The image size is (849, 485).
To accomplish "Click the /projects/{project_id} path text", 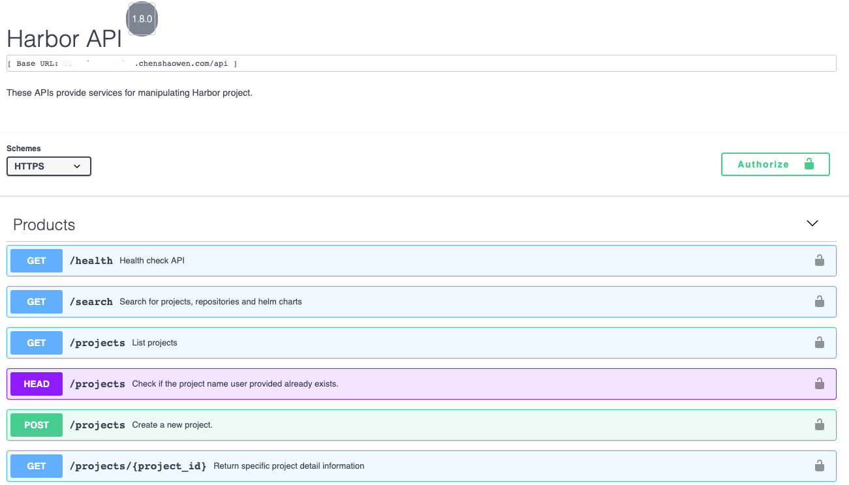I will point(138,466).
